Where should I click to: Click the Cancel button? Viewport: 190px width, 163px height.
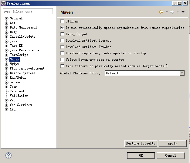(x=171, y=156)
